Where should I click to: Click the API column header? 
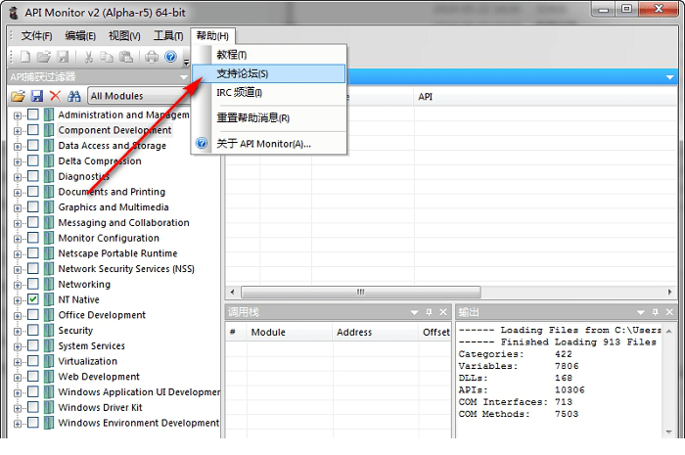(545, 97)
